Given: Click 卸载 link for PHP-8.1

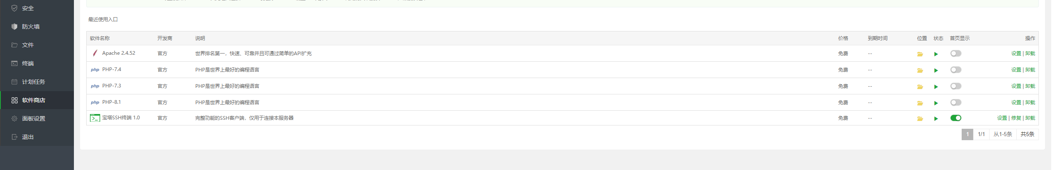Looking at the screenshot, I should (x=1030, y=103).
